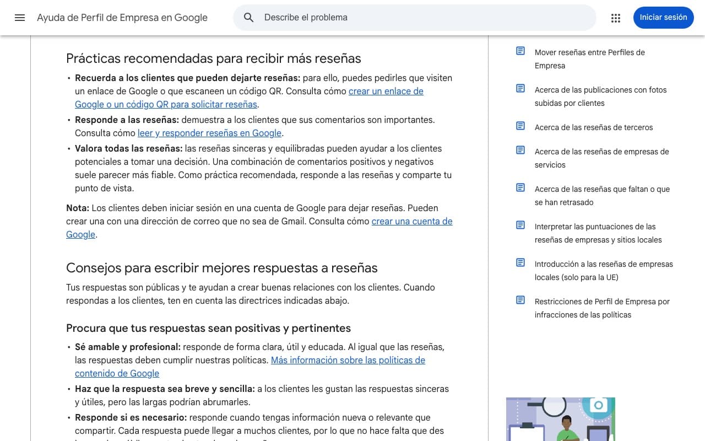Open Acerca de las publicaciones con fotos article
This screenshot has height=441, width=705.
[600, 96]
